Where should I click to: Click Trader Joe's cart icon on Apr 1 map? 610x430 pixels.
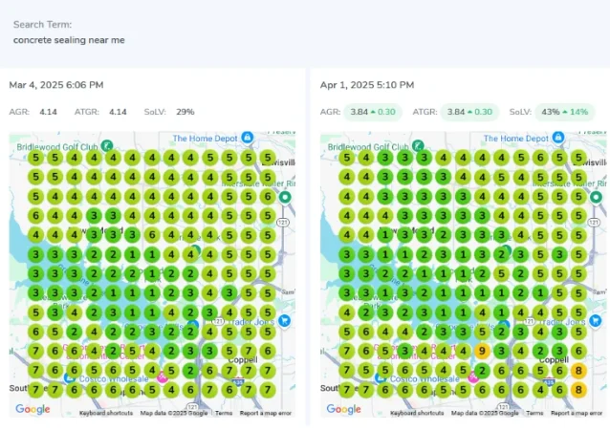coord(596,321)
